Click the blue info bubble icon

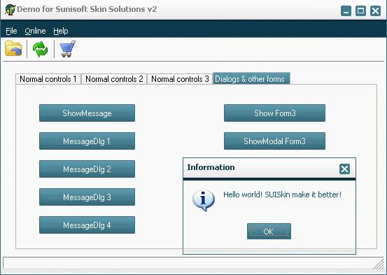pos(204,200)
